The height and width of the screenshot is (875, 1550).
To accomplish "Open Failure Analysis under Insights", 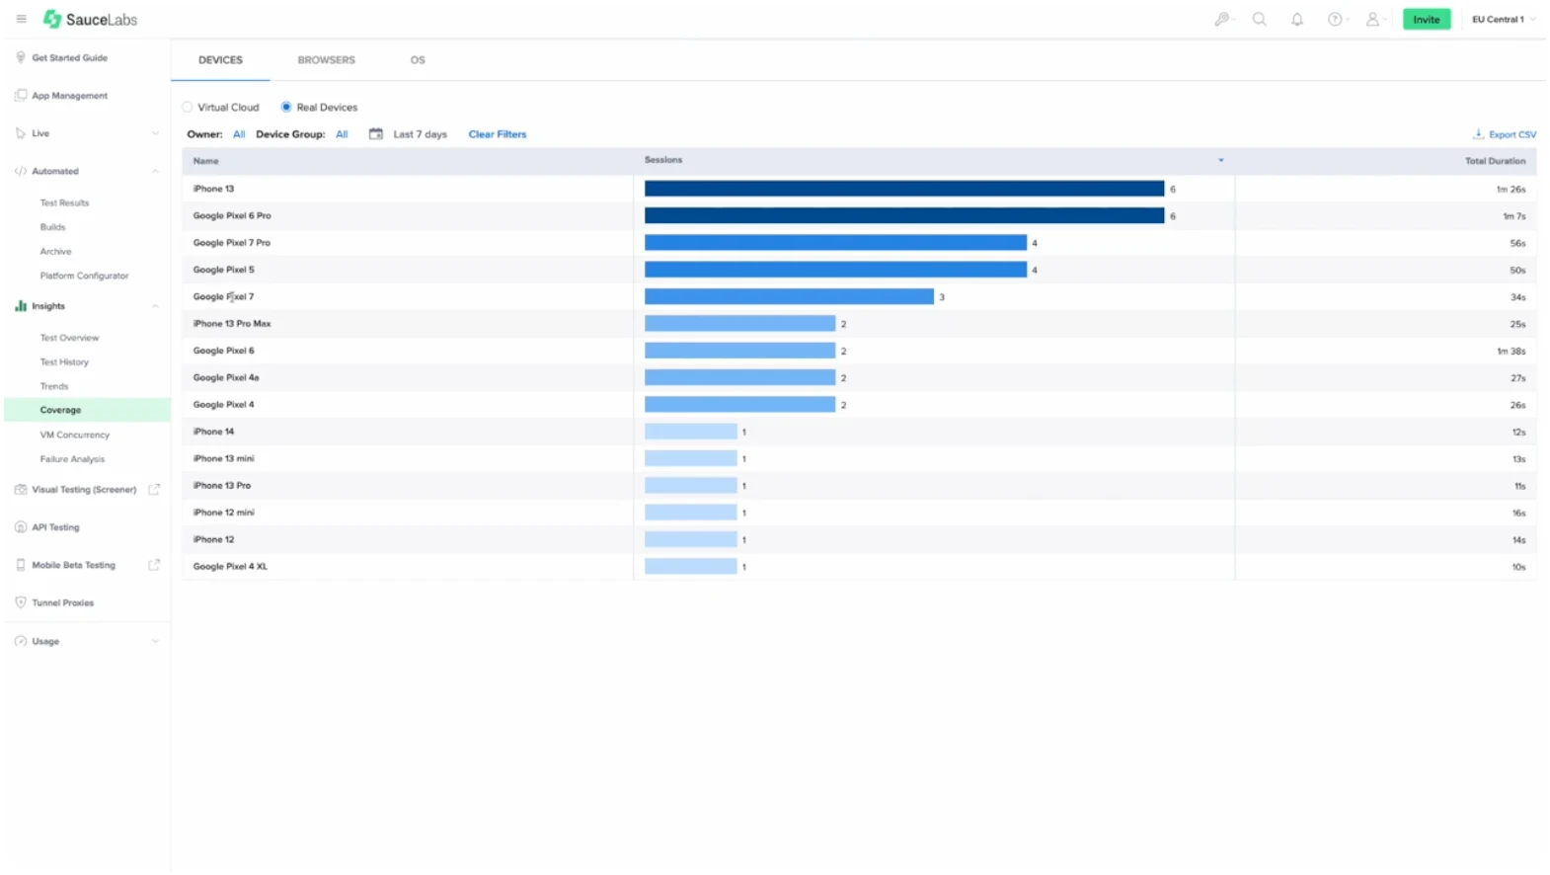I will (x=72, y=459).
